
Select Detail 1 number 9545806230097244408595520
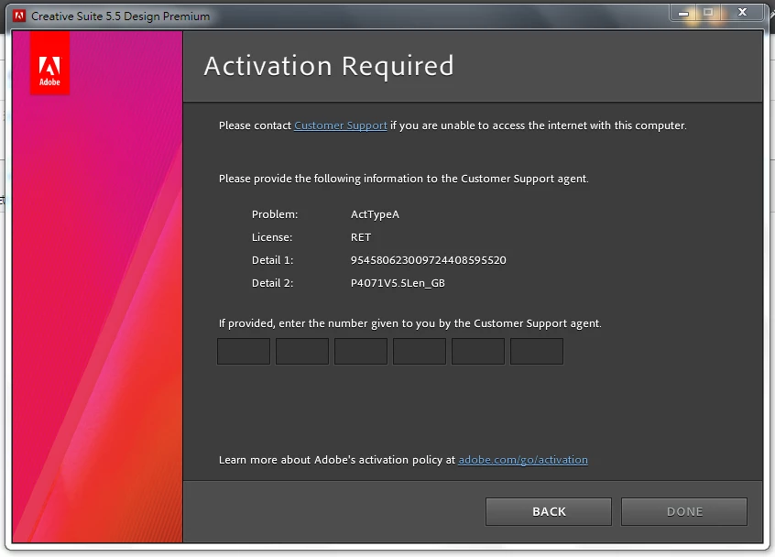pos(428,260)
